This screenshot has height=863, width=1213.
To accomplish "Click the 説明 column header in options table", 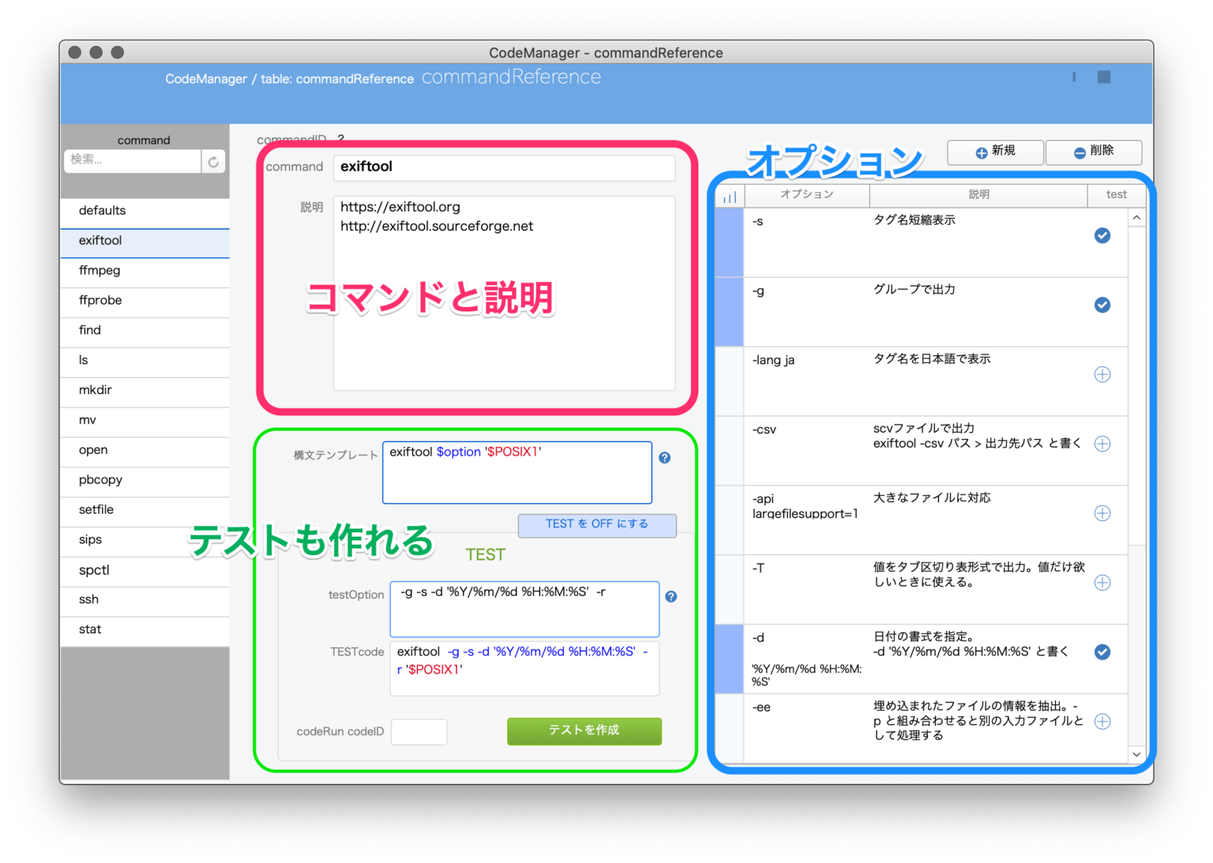I will pyautogui.click(x=978, y=195).
